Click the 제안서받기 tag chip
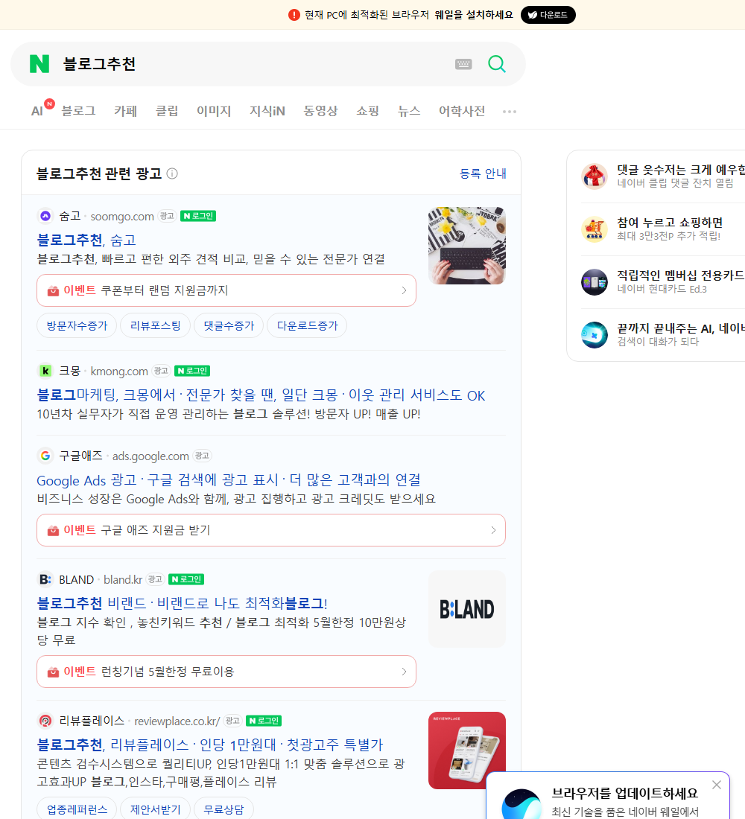 coord(155,809)
